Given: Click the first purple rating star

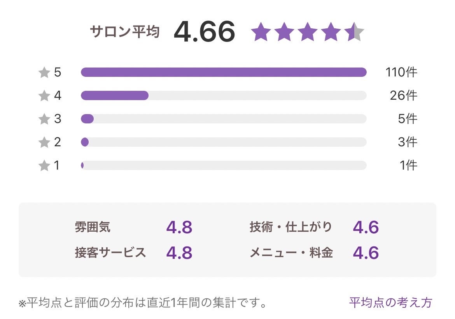Looking at the screenshot, I should [x=261, y=32].
